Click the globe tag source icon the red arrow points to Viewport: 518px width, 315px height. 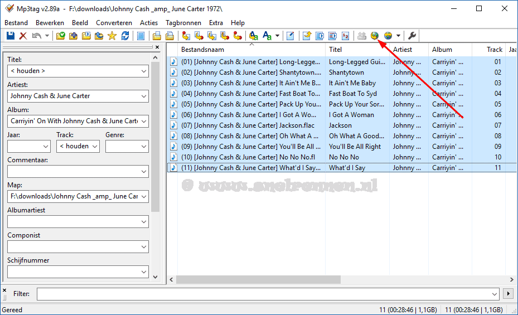(x=375, y=36)
